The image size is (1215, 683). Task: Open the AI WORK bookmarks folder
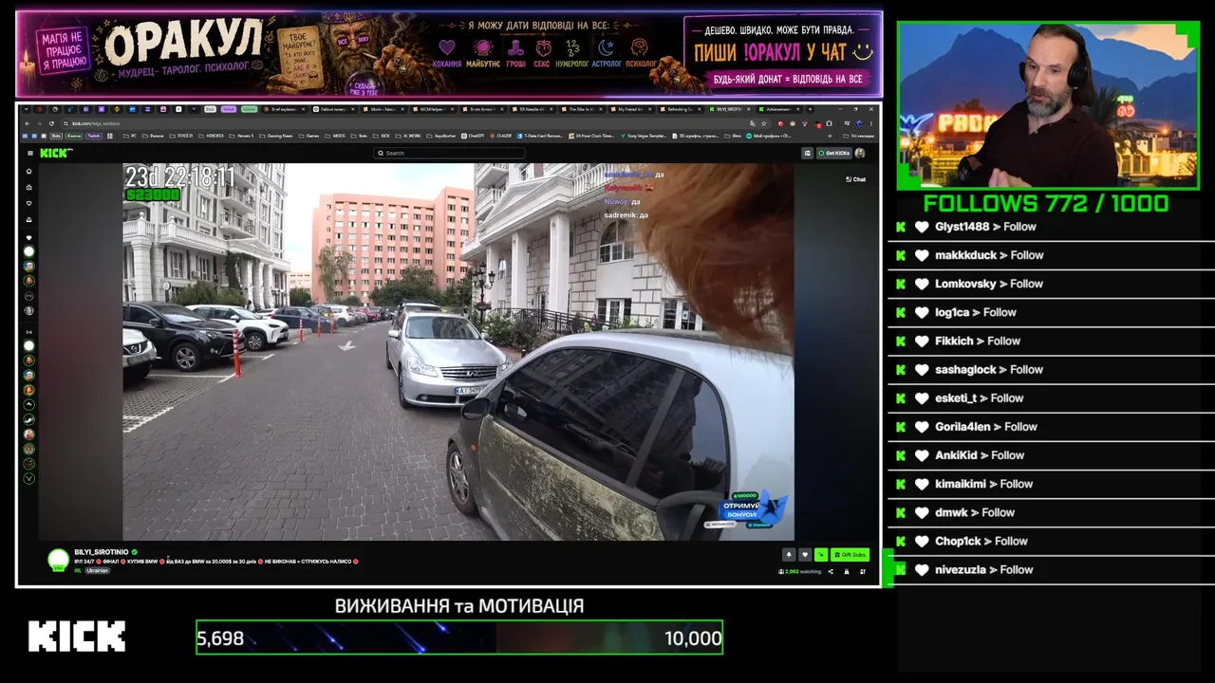(410, 136)
